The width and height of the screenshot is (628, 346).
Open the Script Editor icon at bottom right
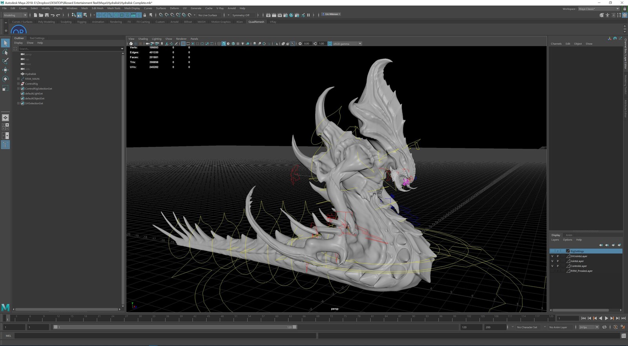point(624,336)
